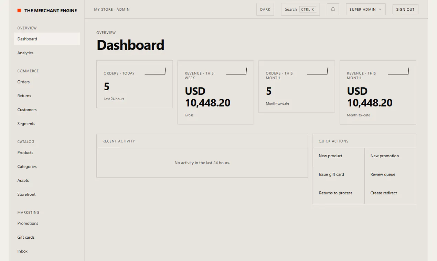Open the Search box
Image resolution: width=437 pixels, height=261 pixels.
pos(300,9)
